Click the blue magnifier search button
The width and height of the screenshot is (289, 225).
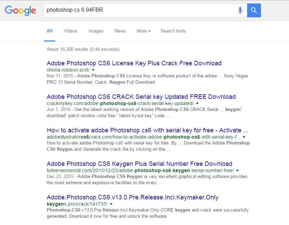(x=254, y=10)
